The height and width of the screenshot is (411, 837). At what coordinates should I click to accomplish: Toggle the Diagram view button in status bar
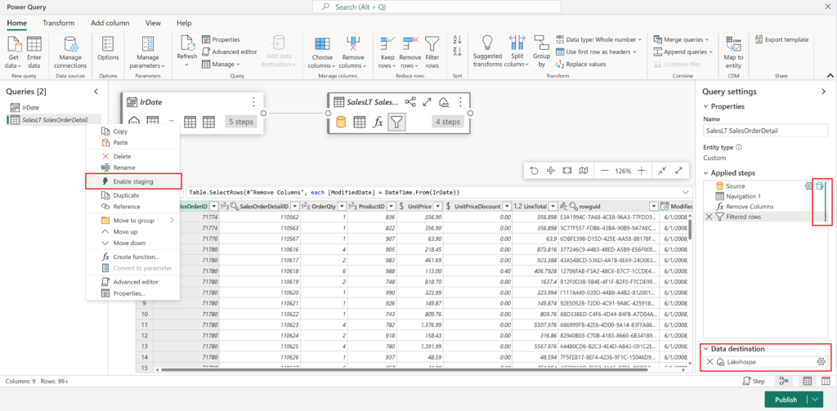pos(785,381)
